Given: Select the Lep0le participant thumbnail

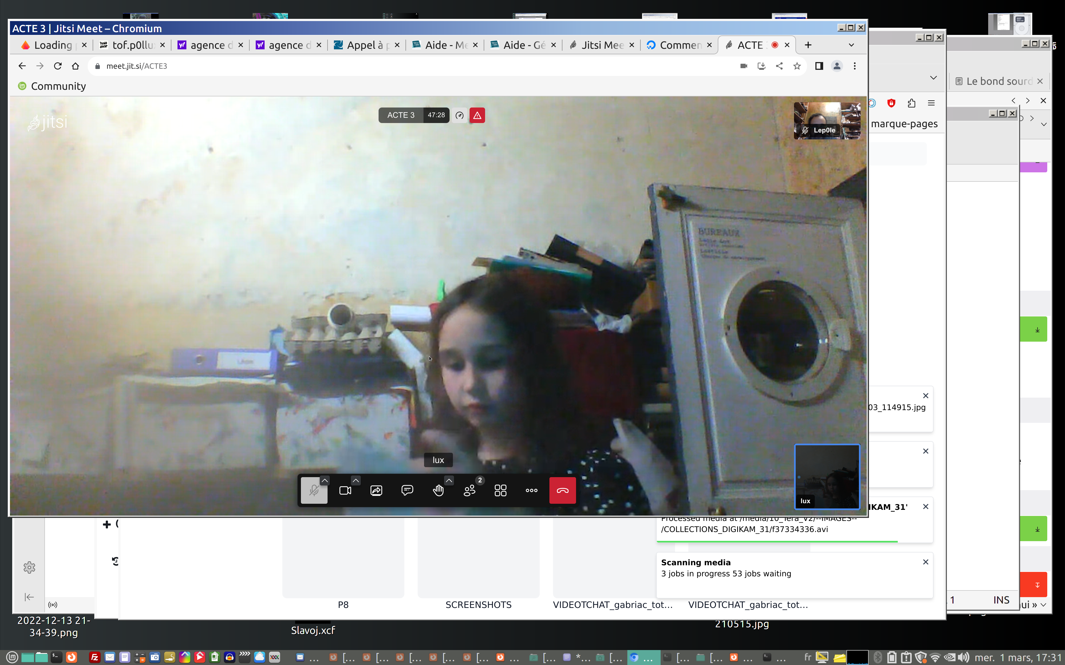Looking at the screenshot, I should coord(826,121).
